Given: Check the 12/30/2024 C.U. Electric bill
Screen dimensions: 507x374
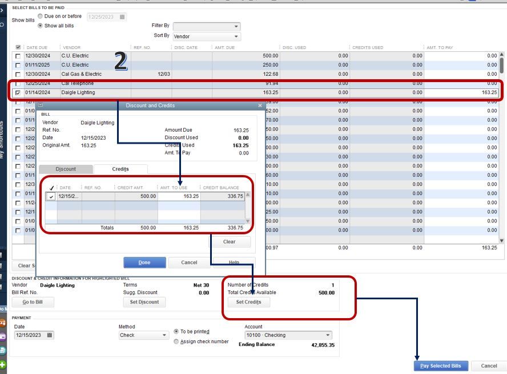Looking at the screenshot, I should 18,56.
